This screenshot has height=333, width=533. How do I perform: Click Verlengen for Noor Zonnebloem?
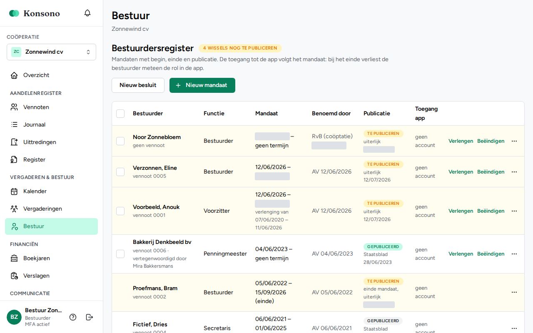(461, 141)
